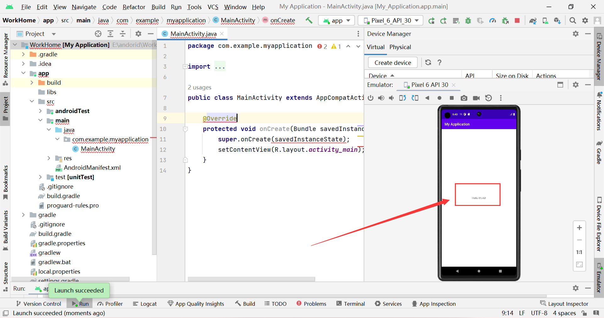604x318 pixels.
Task: Record emulator screen video icon
Action: (x=476, y=98)
